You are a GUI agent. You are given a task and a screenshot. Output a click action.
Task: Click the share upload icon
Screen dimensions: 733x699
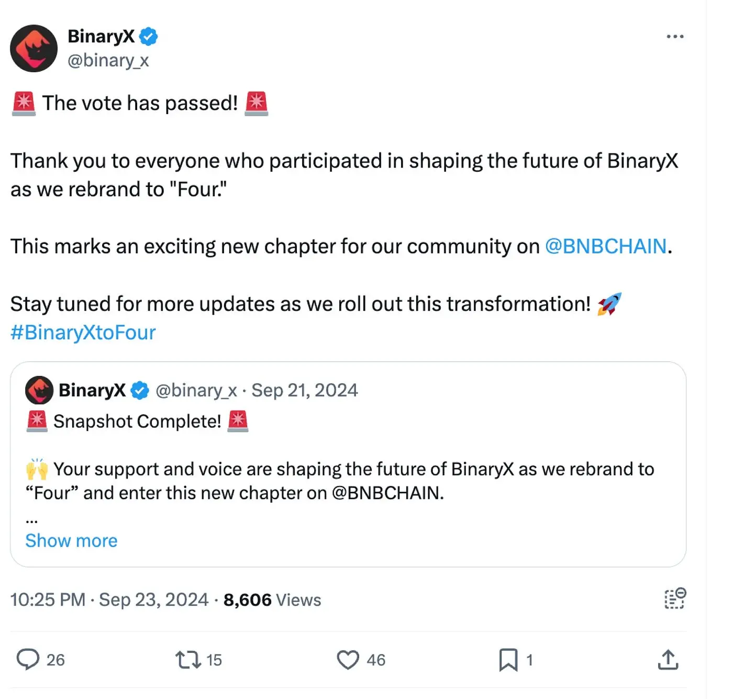(668, 659)
